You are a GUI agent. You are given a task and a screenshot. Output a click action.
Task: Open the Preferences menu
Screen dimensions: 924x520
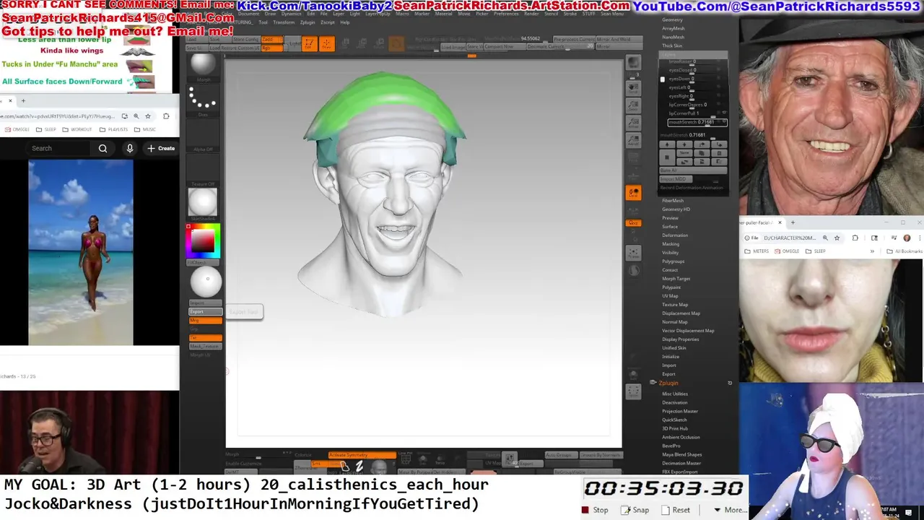[x=505, y=14]
